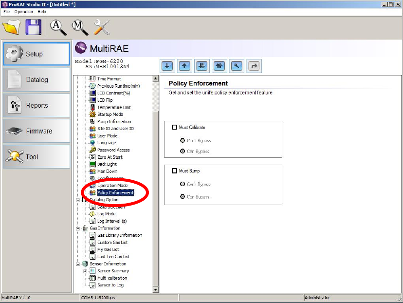This screenshot has height=303, width=403.
Task: Click the magnifier 'A' auto-detect icon
Action: tap(58, 27)
